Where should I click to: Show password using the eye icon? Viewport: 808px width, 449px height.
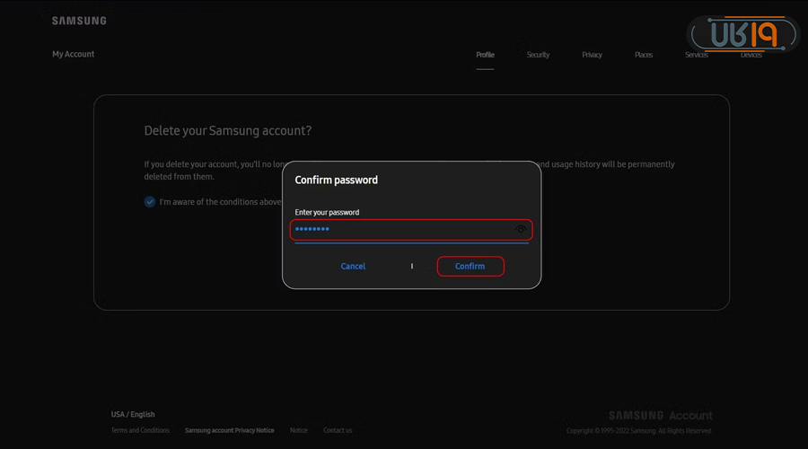(x=521, y=230)
